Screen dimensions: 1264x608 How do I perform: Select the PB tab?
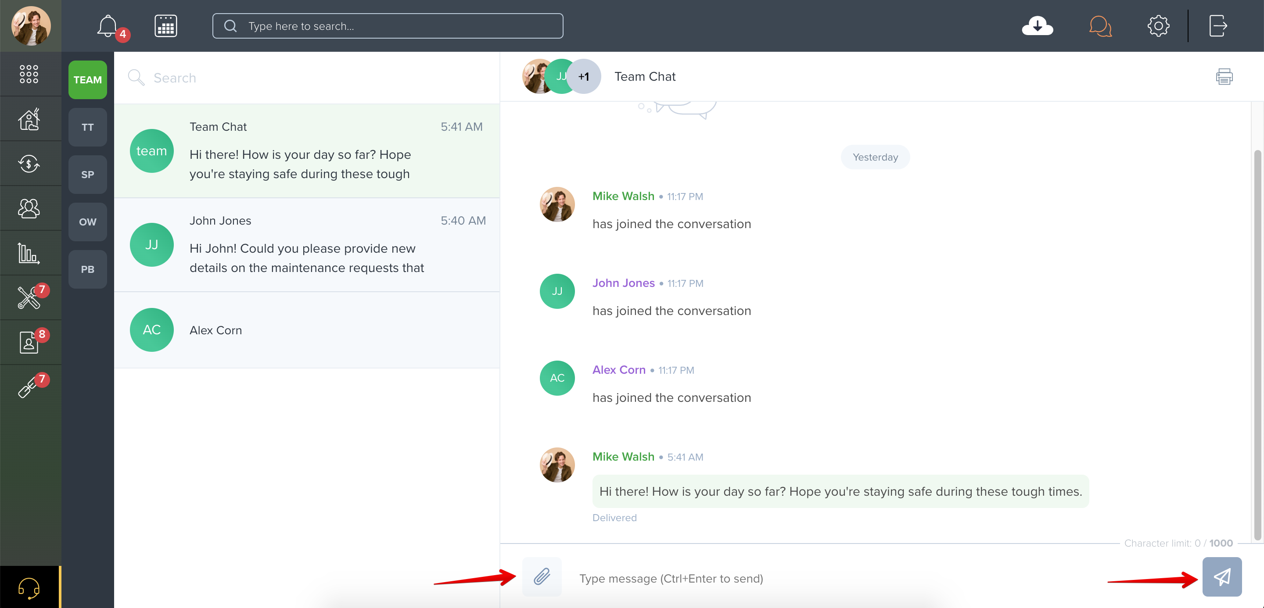(87, 269)
